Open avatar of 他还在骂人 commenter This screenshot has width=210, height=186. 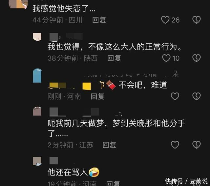(x=37, y=161)
